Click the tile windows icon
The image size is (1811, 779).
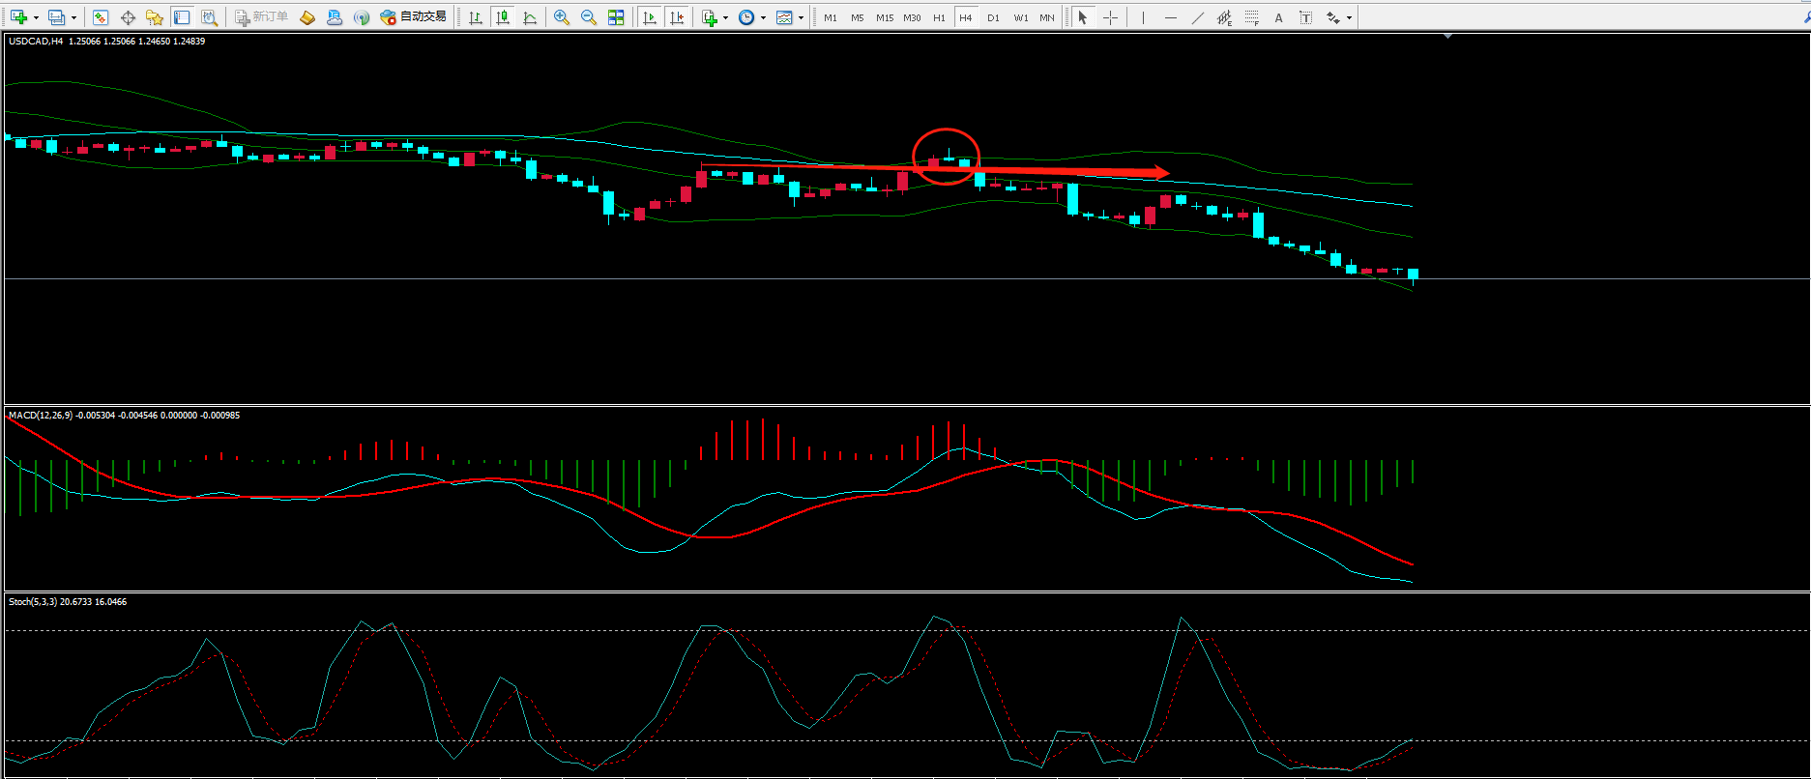pos(616,17)
